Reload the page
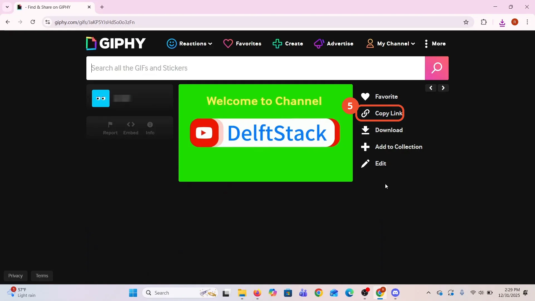 tap(33, 22)
